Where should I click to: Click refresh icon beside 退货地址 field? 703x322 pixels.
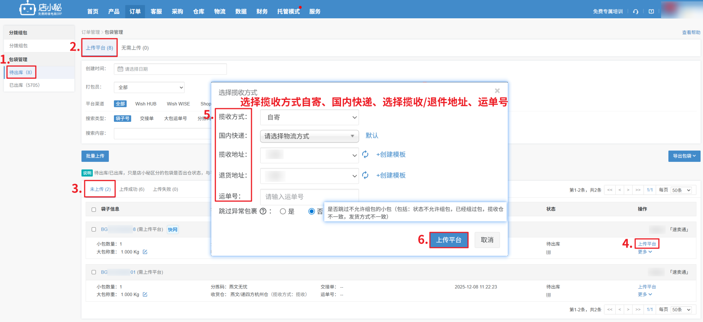coord(365,175)
